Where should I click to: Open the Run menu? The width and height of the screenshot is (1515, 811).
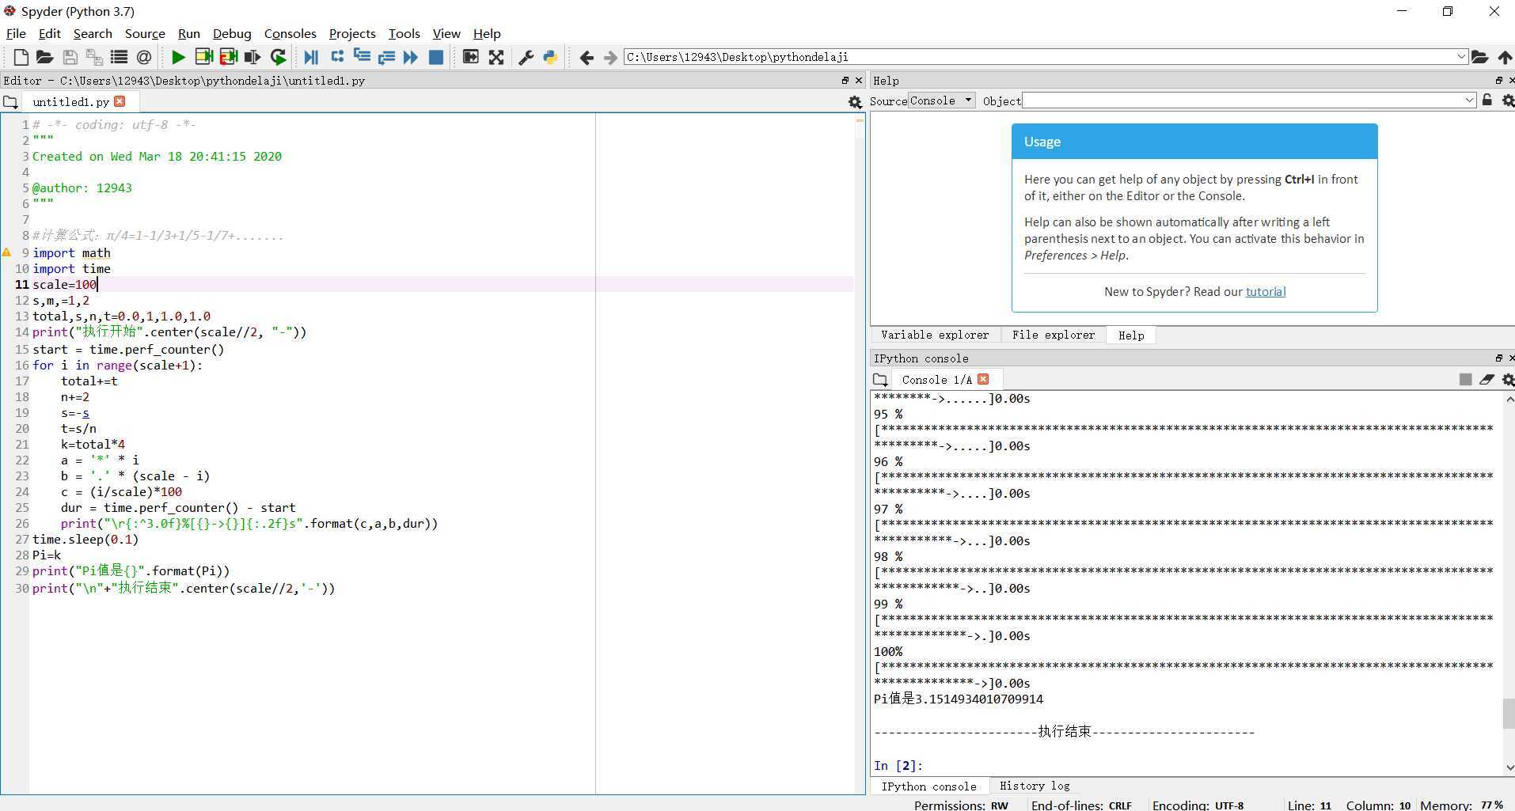click(189, 33)
